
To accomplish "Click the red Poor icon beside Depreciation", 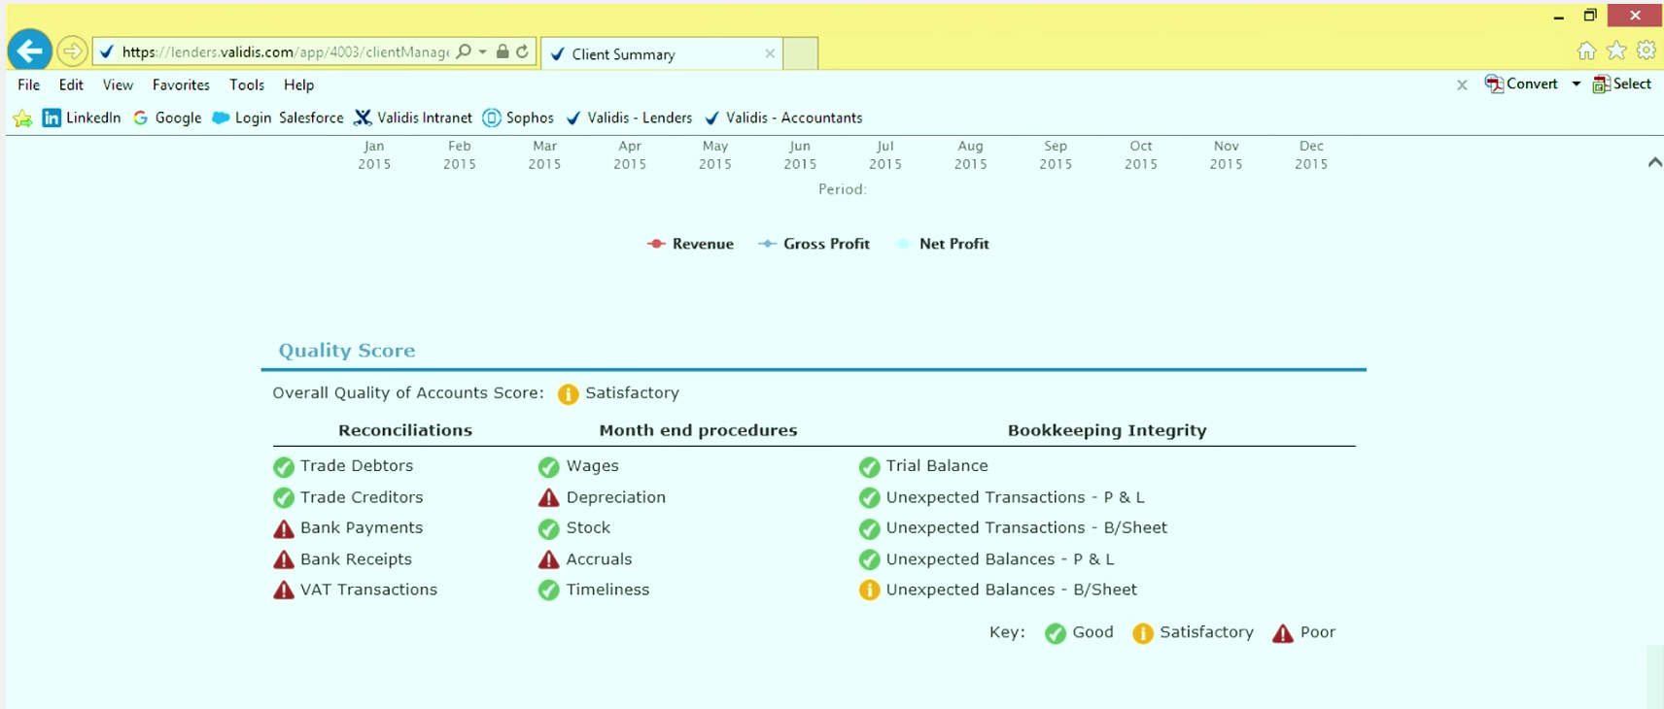I will pyautogui.click(x=549, y=498).
